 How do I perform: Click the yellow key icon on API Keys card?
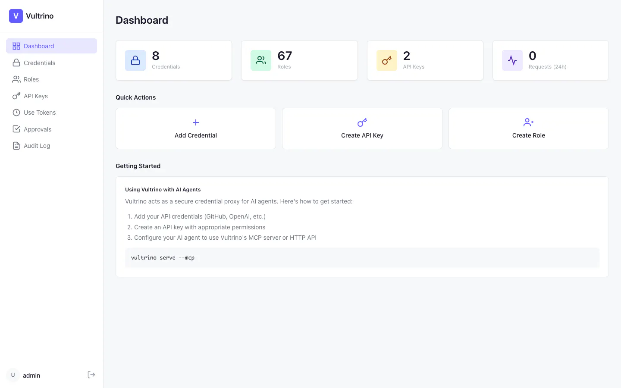click(x=387, y=60)
